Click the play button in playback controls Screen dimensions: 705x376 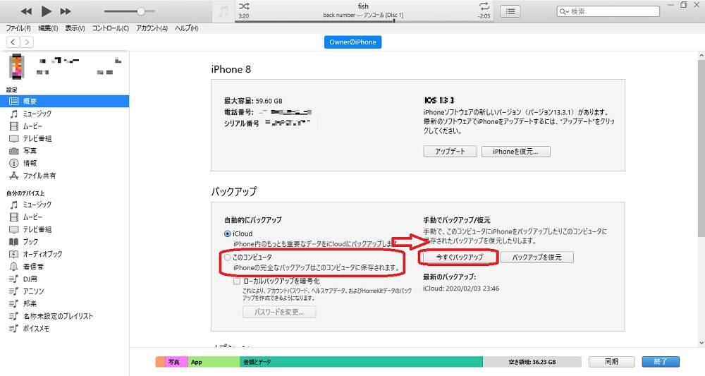47,11
